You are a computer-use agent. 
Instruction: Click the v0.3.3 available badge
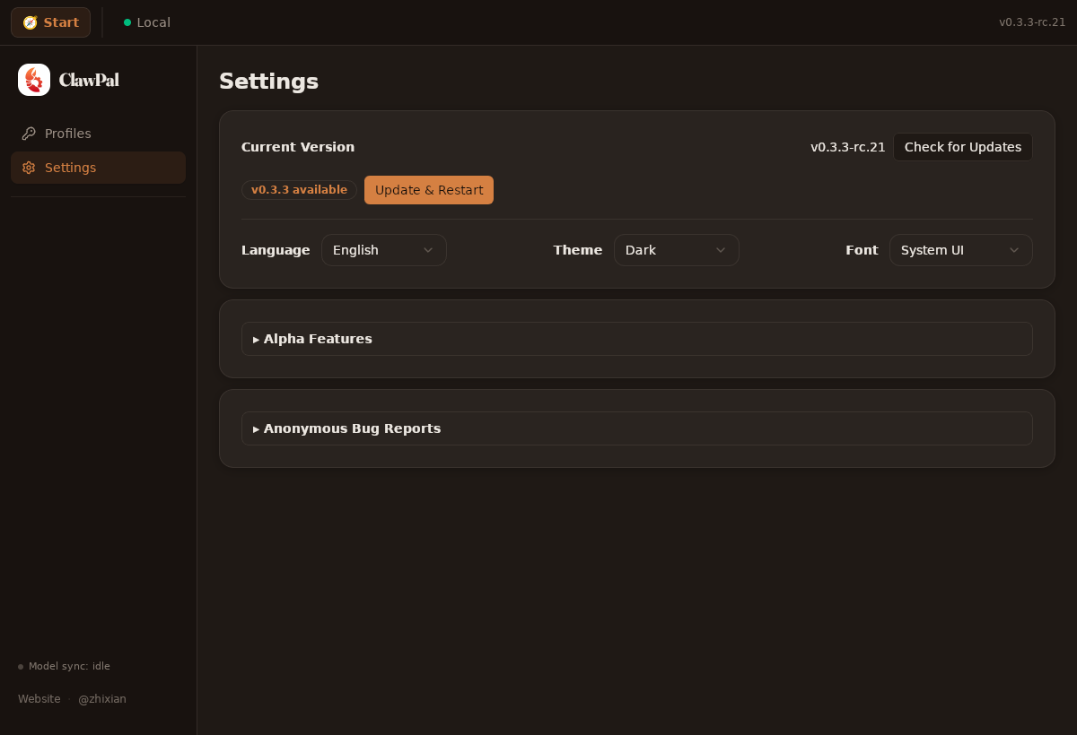point(299,190)
